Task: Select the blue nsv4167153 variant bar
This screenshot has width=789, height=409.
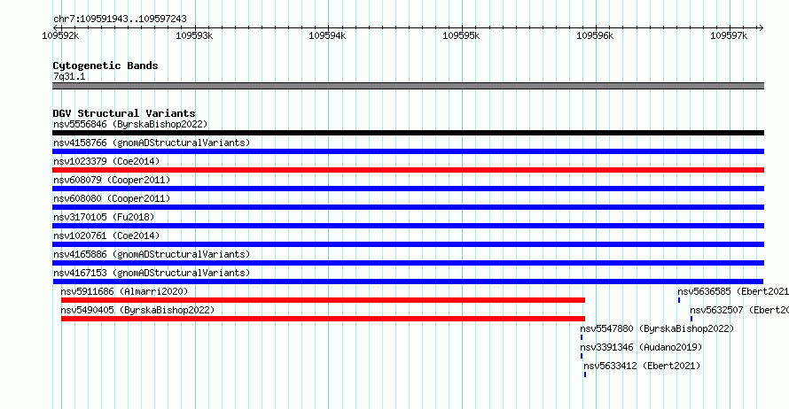Action: click(408, 282)
